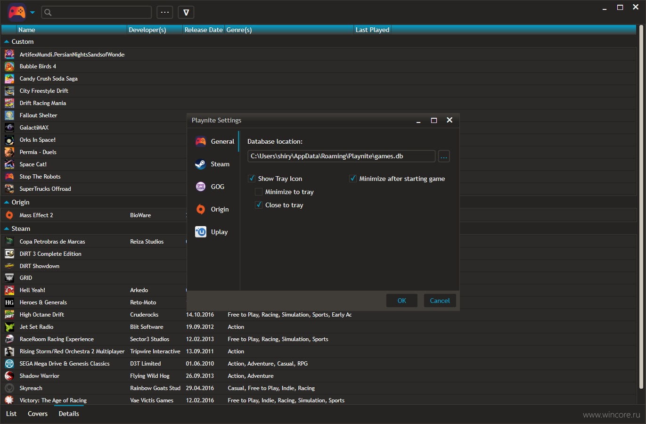646x424 pixels.
Task: Open the dropdown arrow beside Playnite logo
Action: [x=33, y=13]
